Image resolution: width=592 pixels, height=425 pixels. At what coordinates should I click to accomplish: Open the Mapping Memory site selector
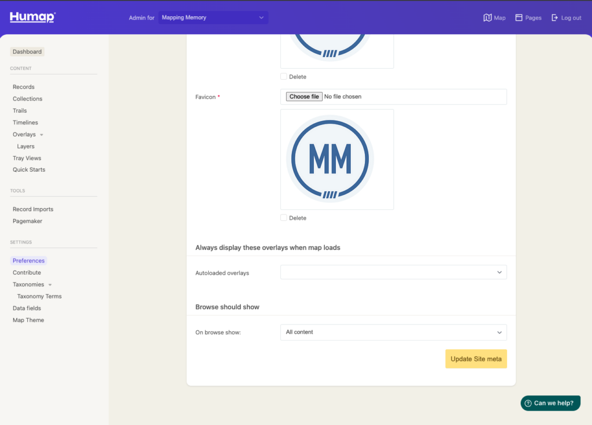coord(213,18)
